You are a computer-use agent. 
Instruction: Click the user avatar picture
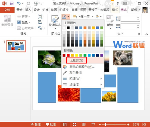pos(145,10)
